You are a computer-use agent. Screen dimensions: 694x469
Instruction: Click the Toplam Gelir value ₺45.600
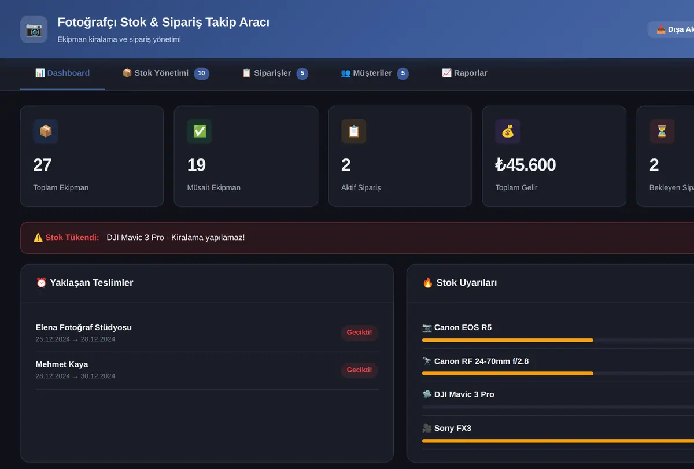[x=526, y=165]
